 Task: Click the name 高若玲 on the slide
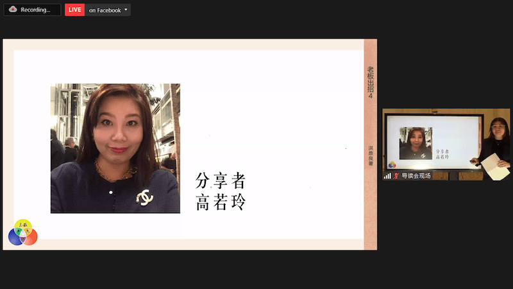click(221, 203)
